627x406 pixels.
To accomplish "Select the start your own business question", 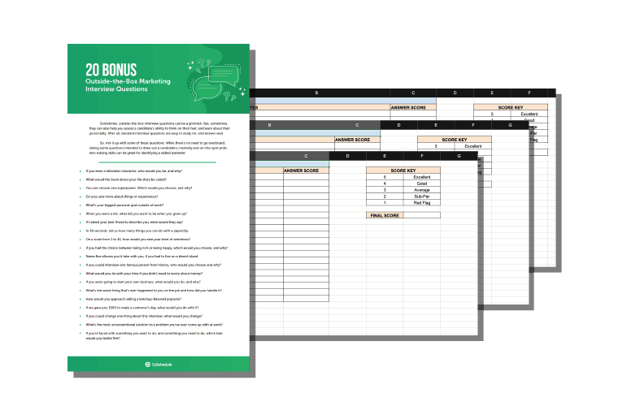I will tap(143, 283).
